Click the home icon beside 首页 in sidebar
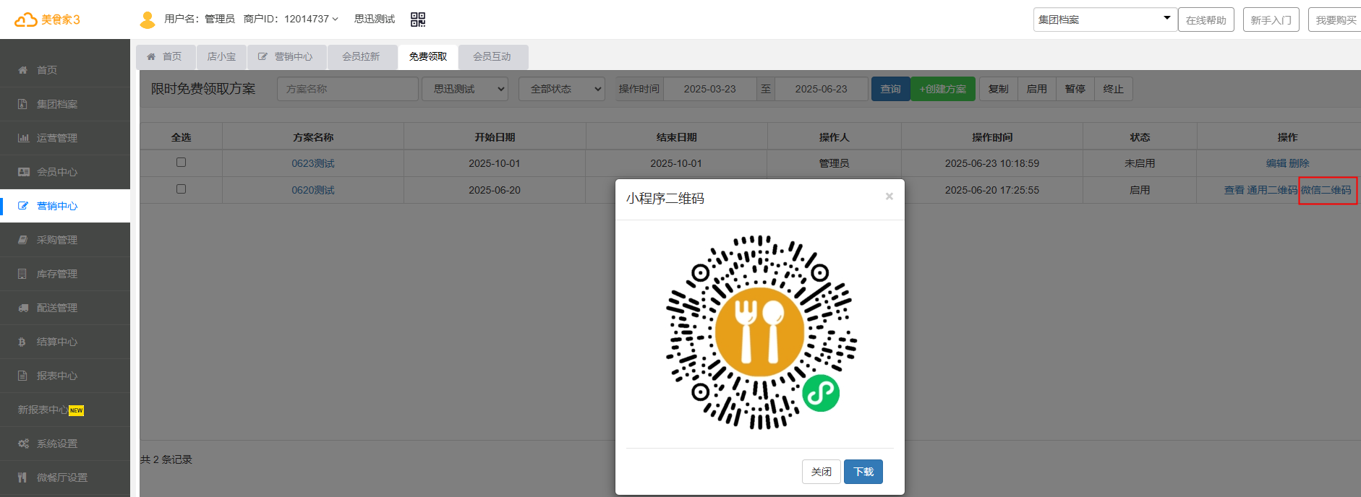Image resolution: width=1361 pixels, height=497 pixels. [x=23, y=70]
